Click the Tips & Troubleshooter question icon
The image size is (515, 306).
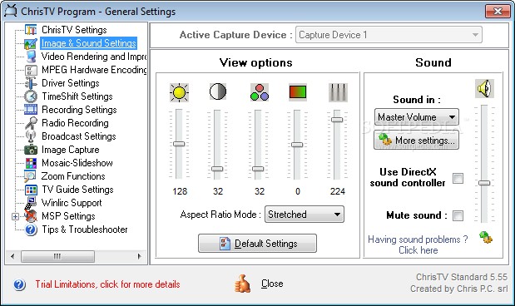[31, 229]
